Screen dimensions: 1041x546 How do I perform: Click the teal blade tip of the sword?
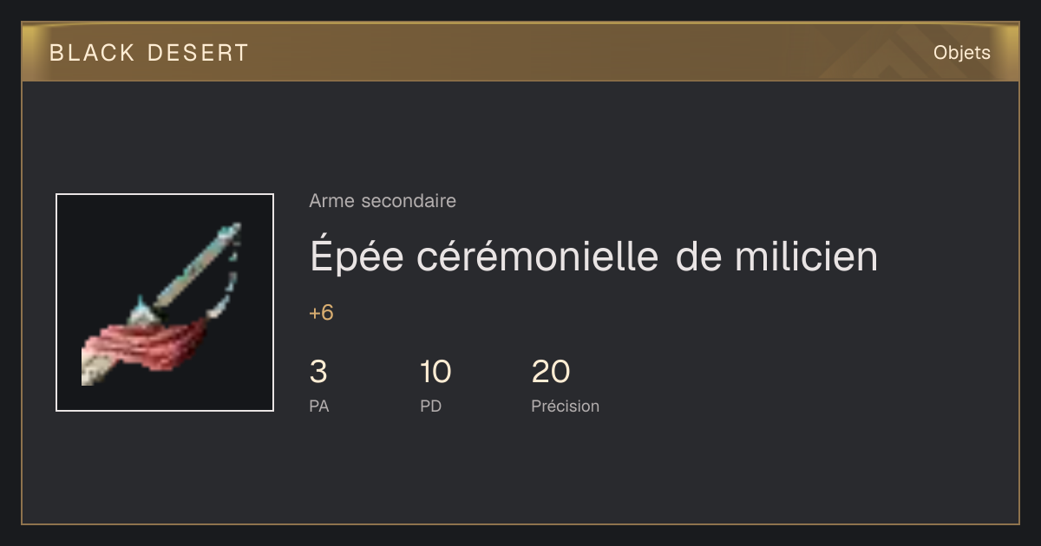[x=228, y=234]
